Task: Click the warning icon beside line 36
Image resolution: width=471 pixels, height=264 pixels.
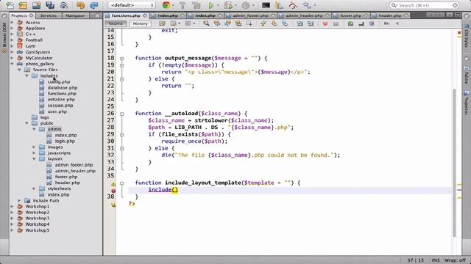Action: (113, 184)
